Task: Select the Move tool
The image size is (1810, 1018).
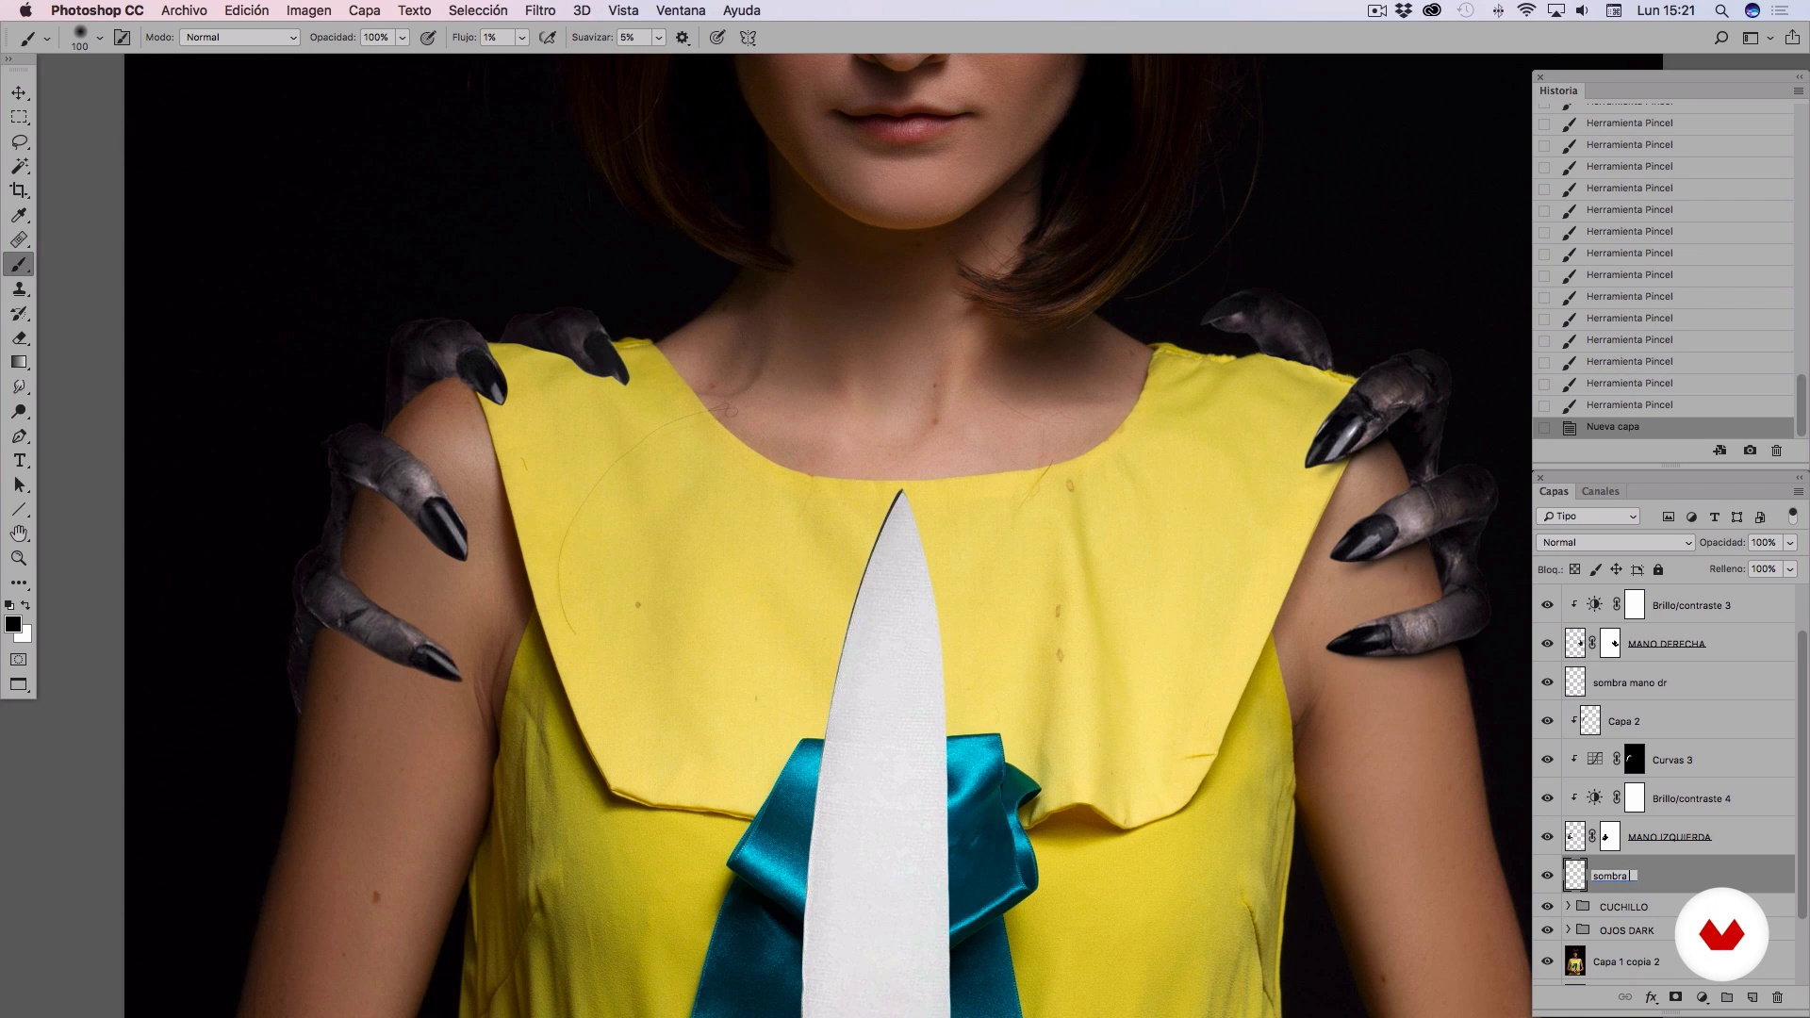Action: pos(19,93)
